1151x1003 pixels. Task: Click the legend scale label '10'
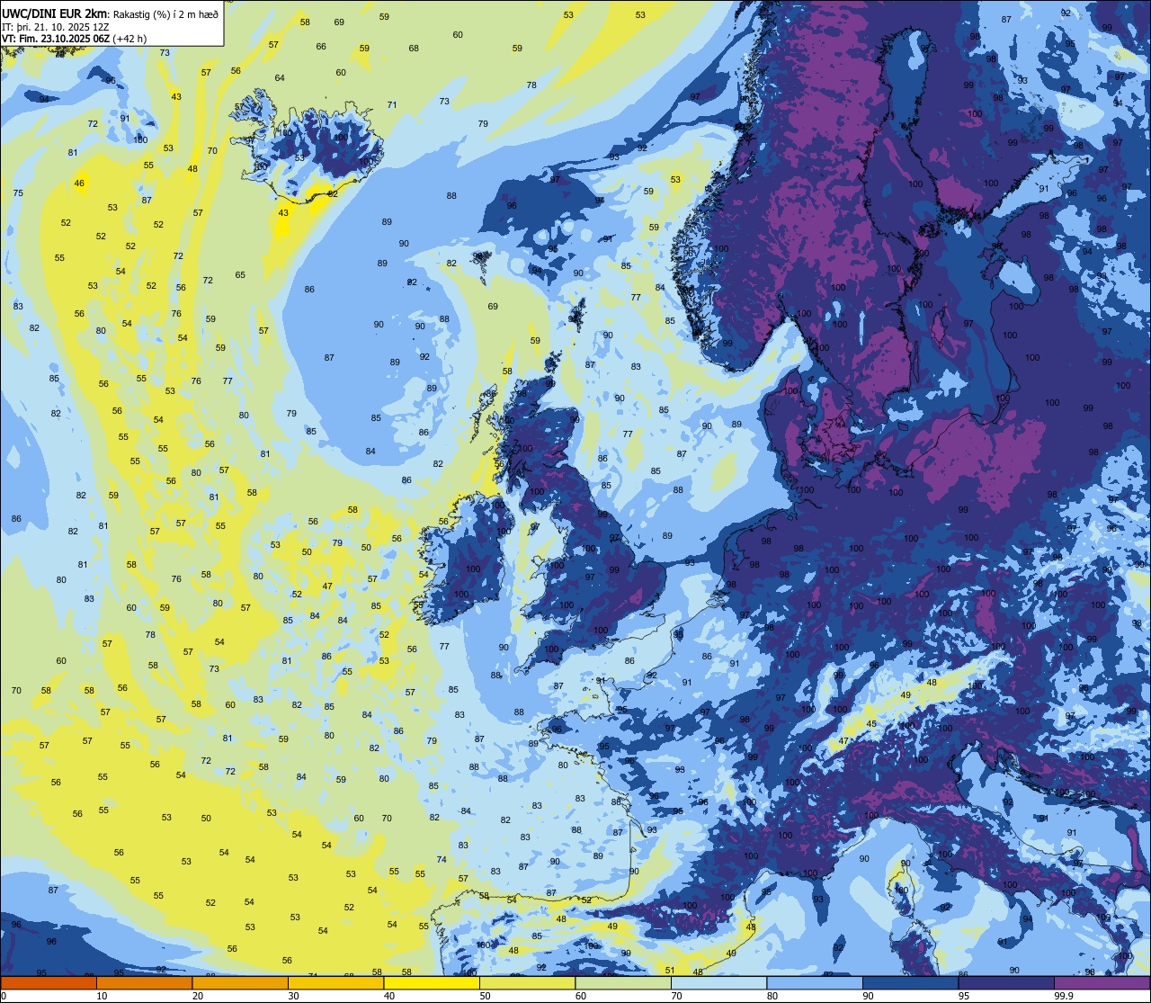103,996
